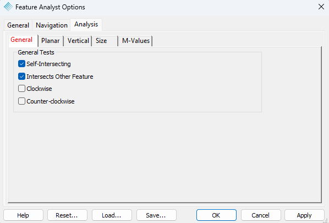Click the Cancel button
Screen dimensions: 329x223
[x=261, y=215]
